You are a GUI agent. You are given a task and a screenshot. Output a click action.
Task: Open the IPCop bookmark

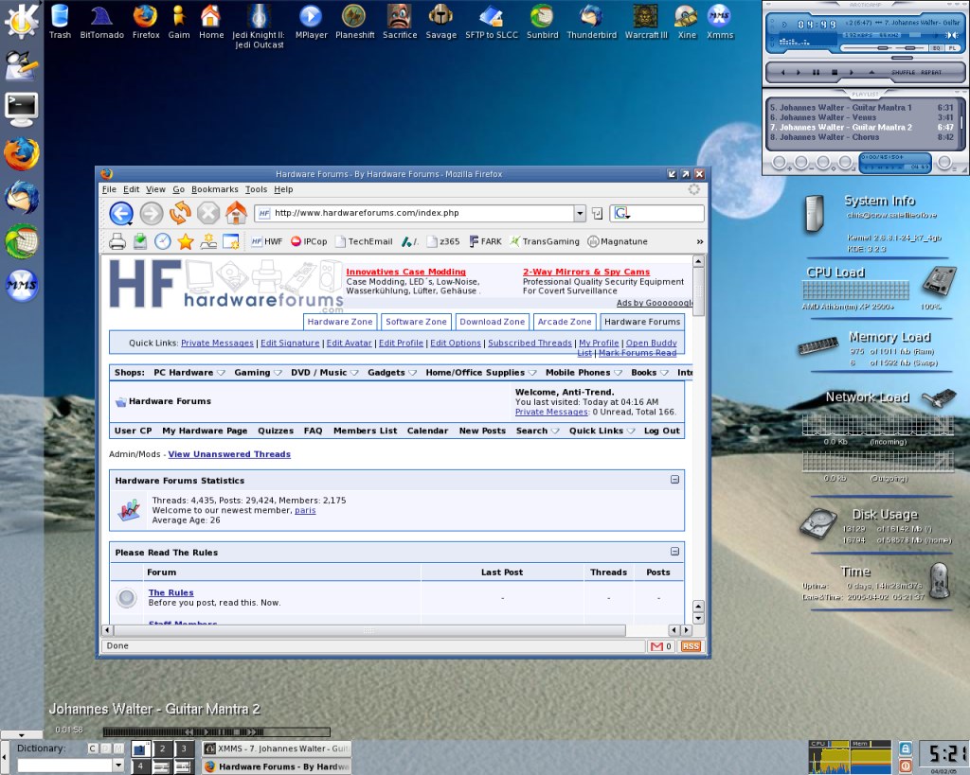[x=309, y=241]
